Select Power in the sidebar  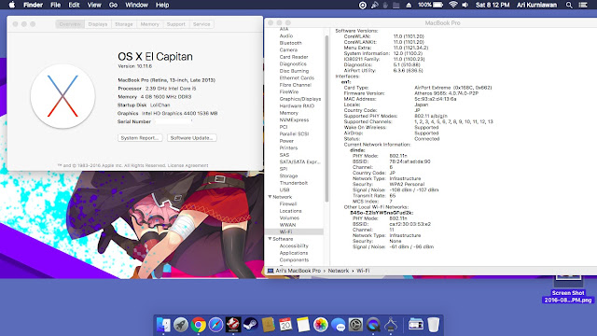pyautogui.click(x=286, y=141)
